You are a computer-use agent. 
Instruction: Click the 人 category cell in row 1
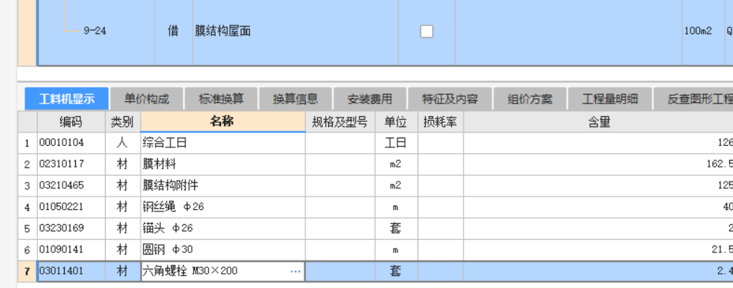pos(123,143)
